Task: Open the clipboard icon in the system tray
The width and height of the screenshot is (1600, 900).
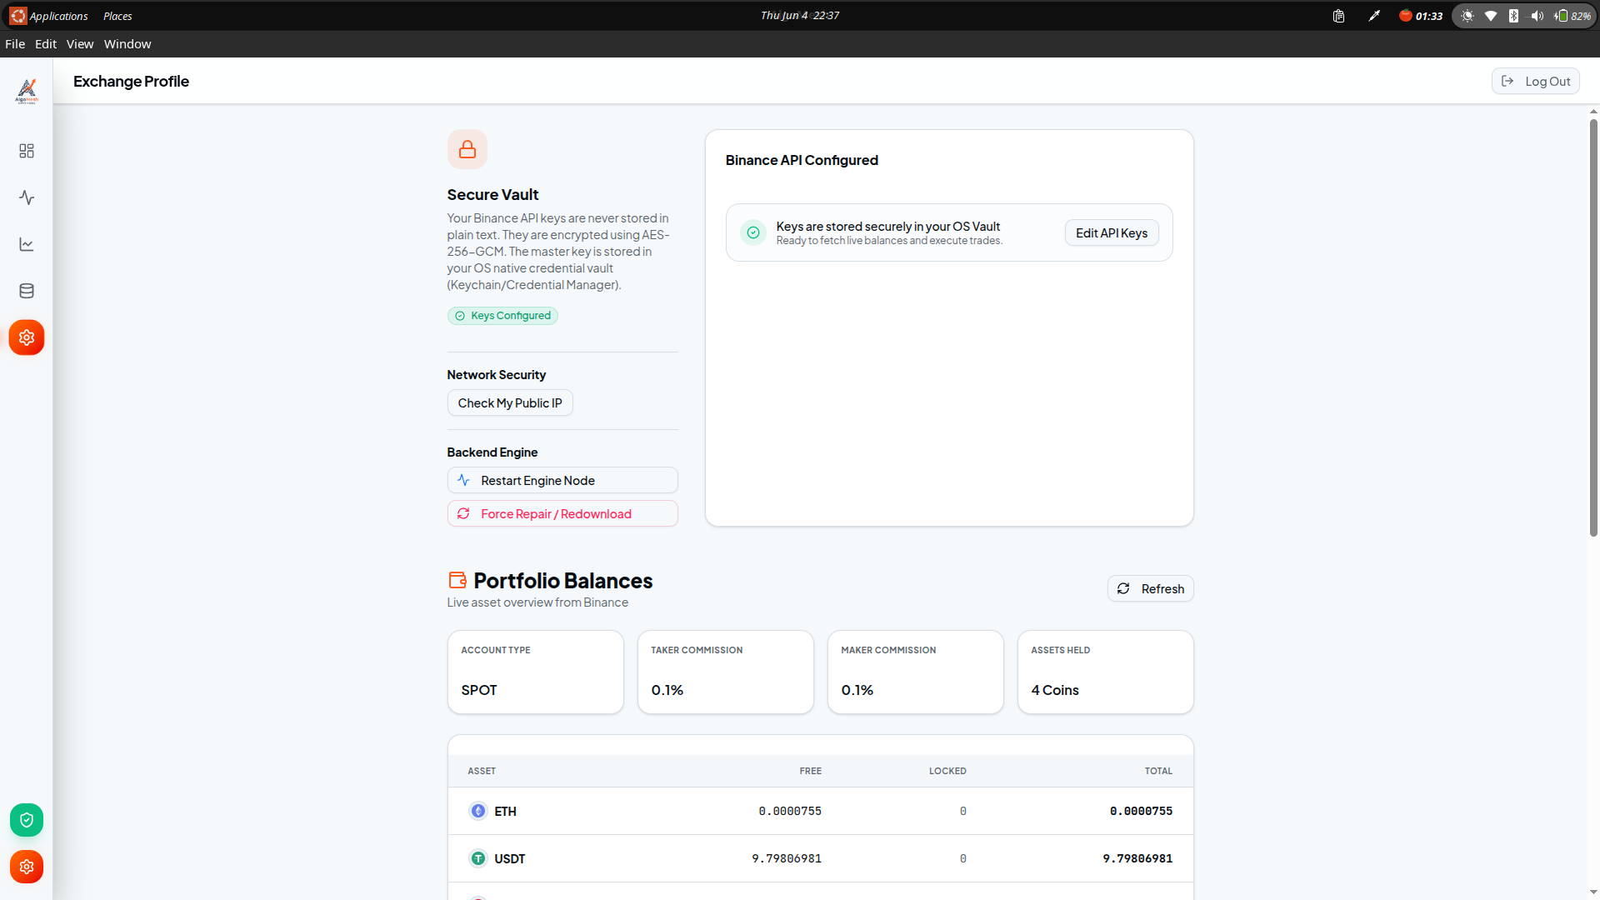Action: [x=1338, y=16]
